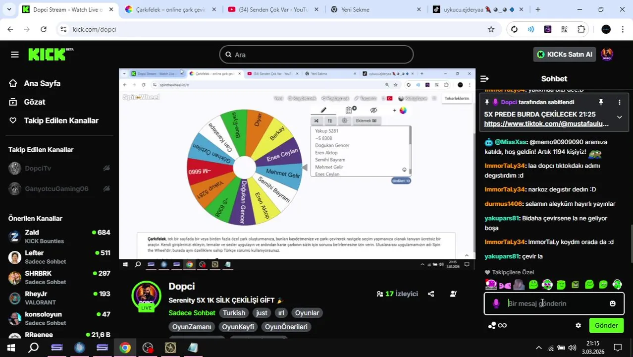Click the KICKs Satın Al button

coord(565,55)
